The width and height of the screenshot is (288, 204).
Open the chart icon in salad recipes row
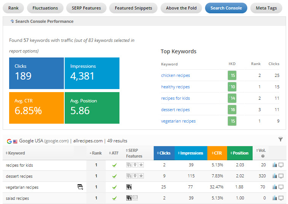pos(275,198)
